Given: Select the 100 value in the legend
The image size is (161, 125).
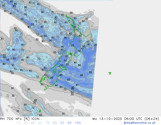Looking at the screenshot, I should 78,123.
